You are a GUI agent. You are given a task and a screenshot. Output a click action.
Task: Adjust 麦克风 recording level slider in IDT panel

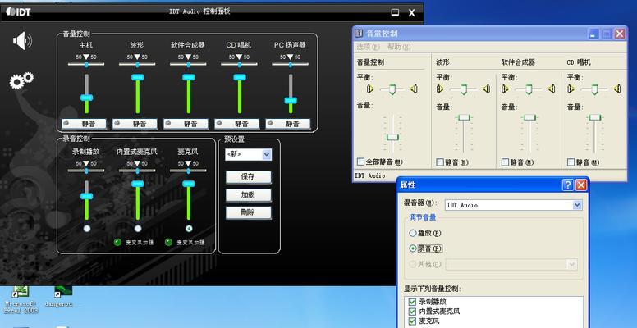189,184
